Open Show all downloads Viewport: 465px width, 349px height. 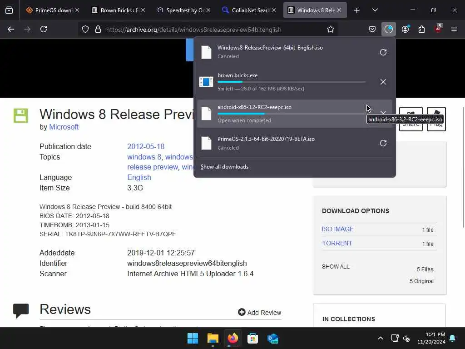click(224, 167)
